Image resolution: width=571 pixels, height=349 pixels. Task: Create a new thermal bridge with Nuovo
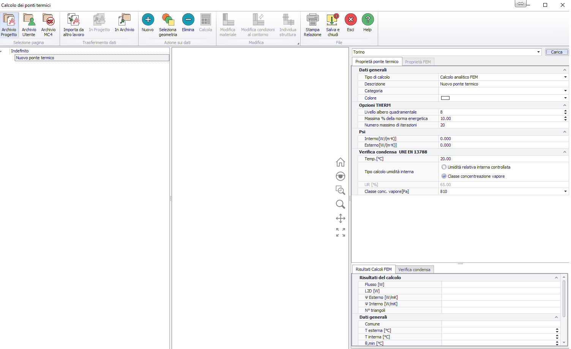point(148,24)
